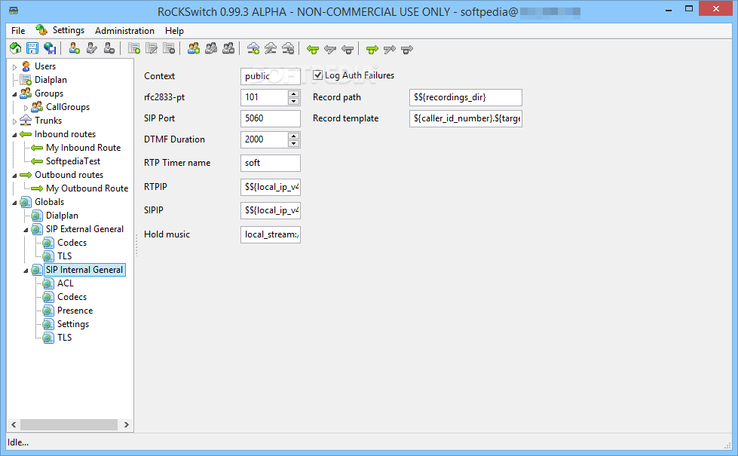Click the remove trunk toolbar icon
The height and width of the screenshot is (456, 738).
(x=288, y=48)
